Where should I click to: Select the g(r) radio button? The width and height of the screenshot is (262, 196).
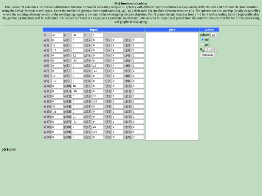pyautogui.click(x=202, y=45)
